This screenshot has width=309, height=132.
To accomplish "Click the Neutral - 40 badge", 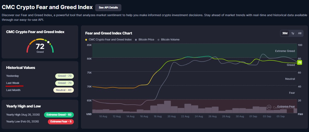I will 63,90.
